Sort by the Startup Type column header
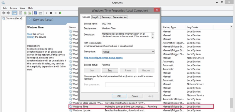Viewport: 235px width, 112px height. point(169,27)
